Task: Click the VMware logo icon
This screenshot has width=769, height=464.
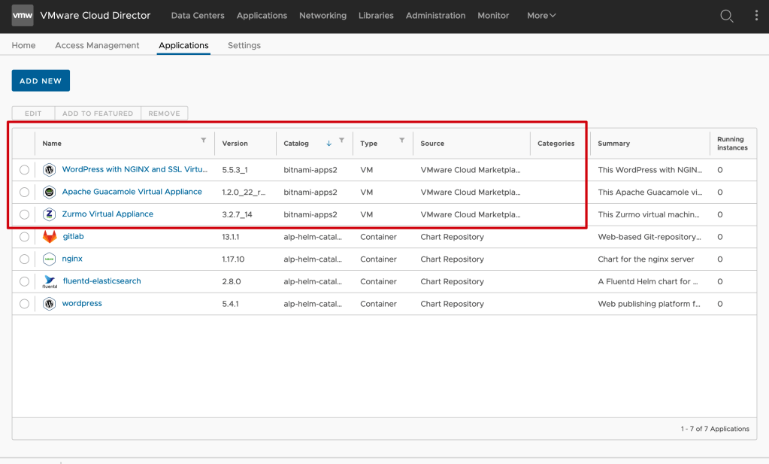Action: pos(23,16)
